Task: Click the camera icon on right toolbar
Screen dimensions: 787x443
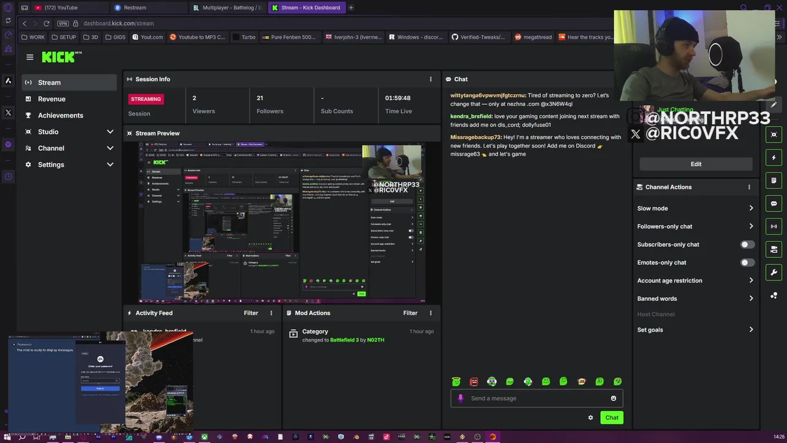Action: point(773,249)
